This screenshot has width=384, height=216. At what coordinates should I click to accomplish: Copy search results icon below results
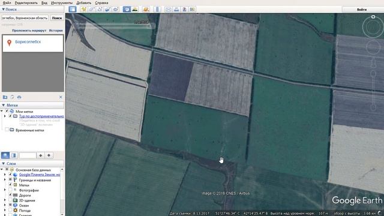12,97
